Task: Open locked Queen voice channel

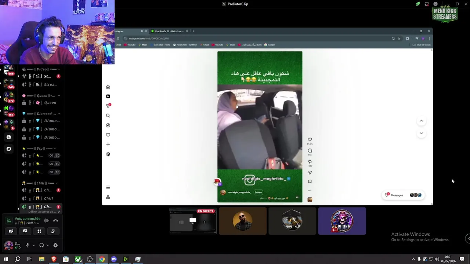Action: click(x=41, y=103)
